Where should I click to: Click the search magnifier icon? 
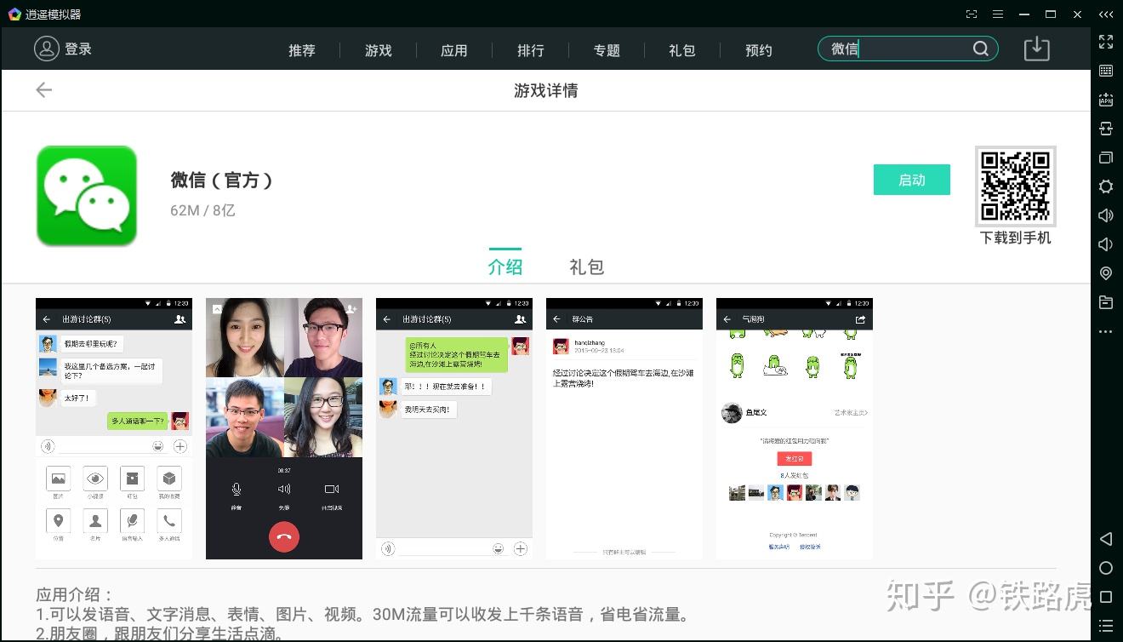click(981, 49)
